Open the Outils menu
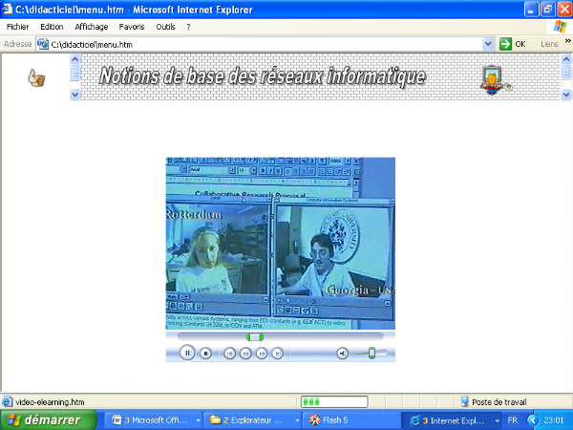Viewport: 573px width, 430px height. pyautogui.click(x=165, y=27)
